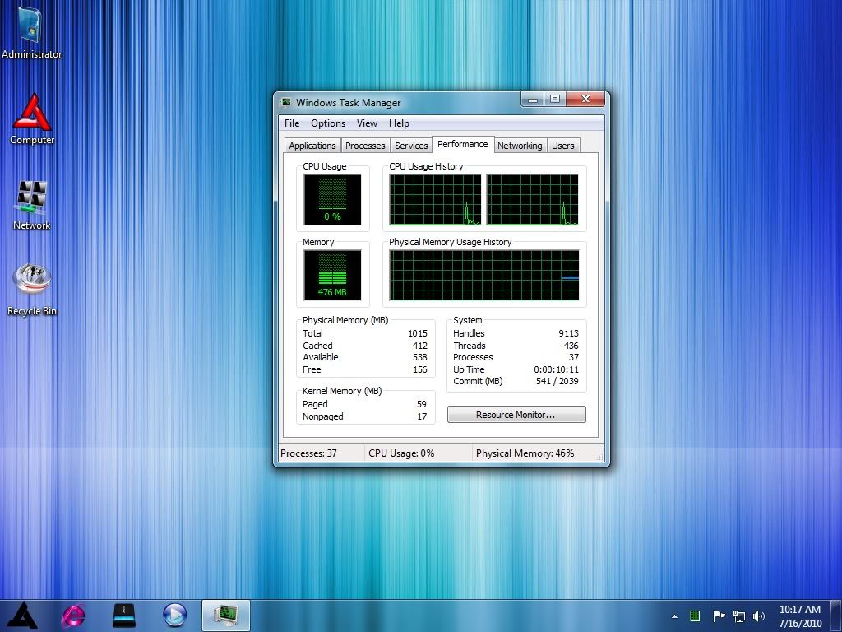Click the taskbar clock showing 10:17 AM
The image size is (842, 632).
[x=800, y=616]
